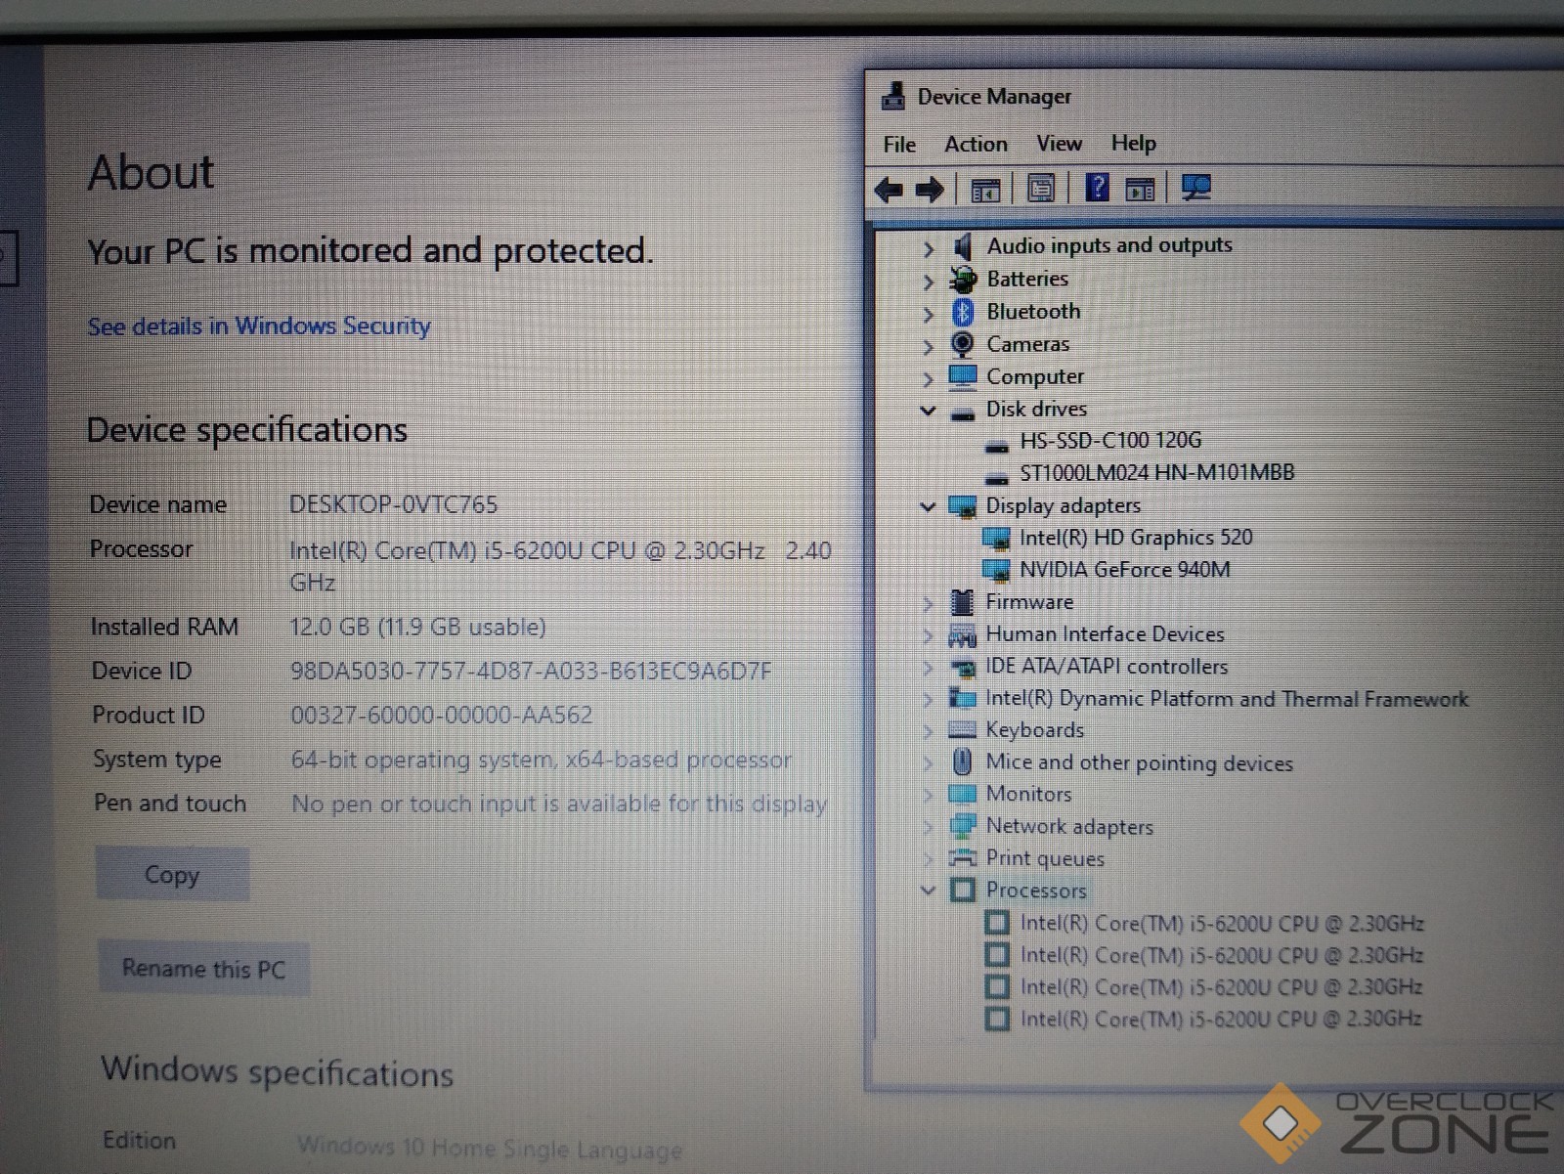Click the Back arrow in Device Manager toolbar
Viewport: 1564px width, 1174px height.
pos(888,189)
